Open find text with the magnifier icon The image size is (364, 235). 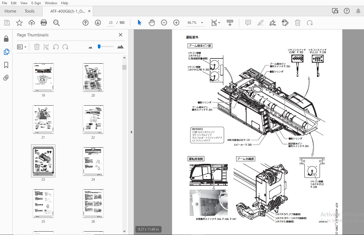[x=56, y=23]
